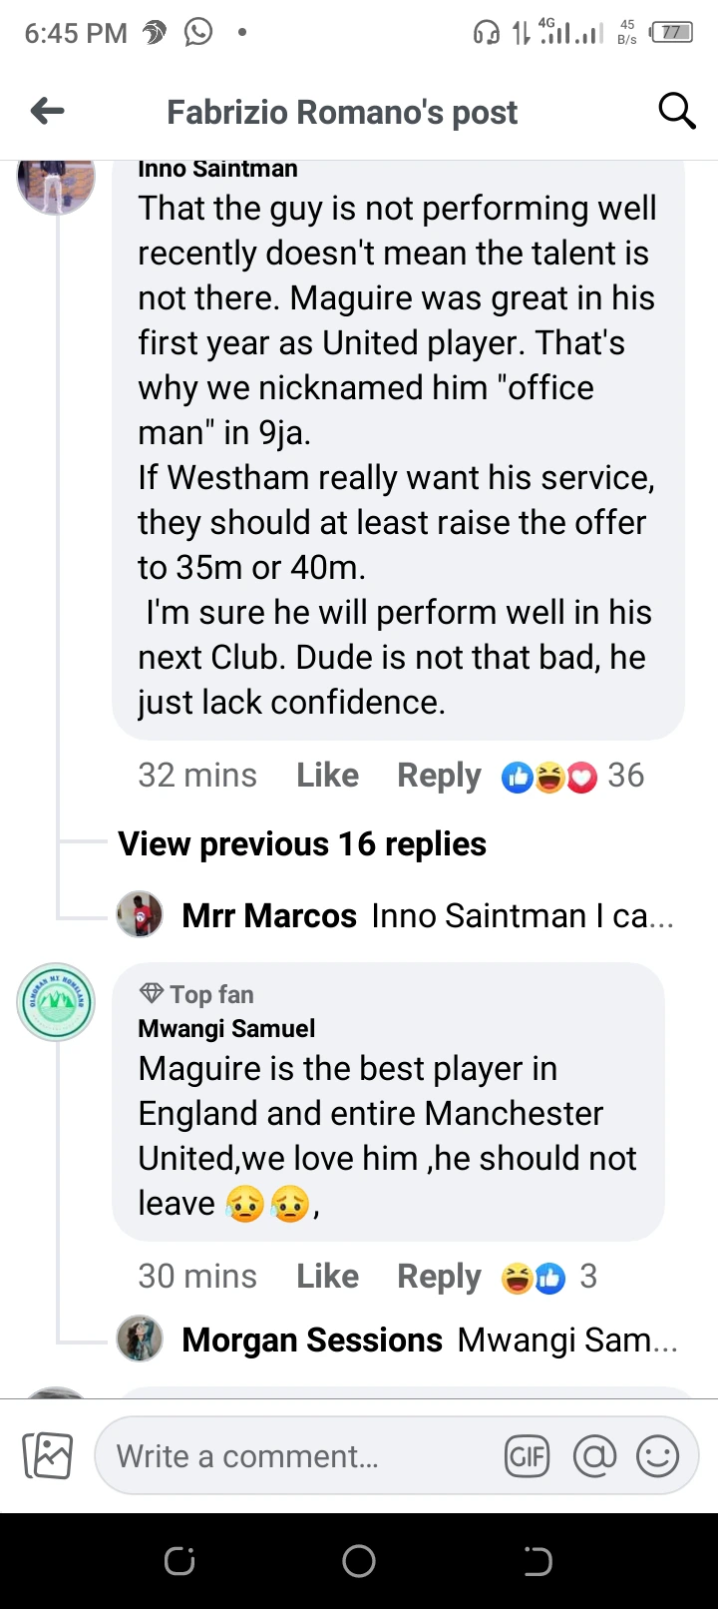View the 36 reactions on Inno's comment
Viewport: 718px width, 1609px height.
(573, 776)
